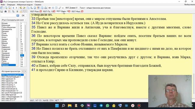This screenshot has height=109, width=195.
Task: Click the green left-arrow book toolbar icon
Action: (21, 8)
